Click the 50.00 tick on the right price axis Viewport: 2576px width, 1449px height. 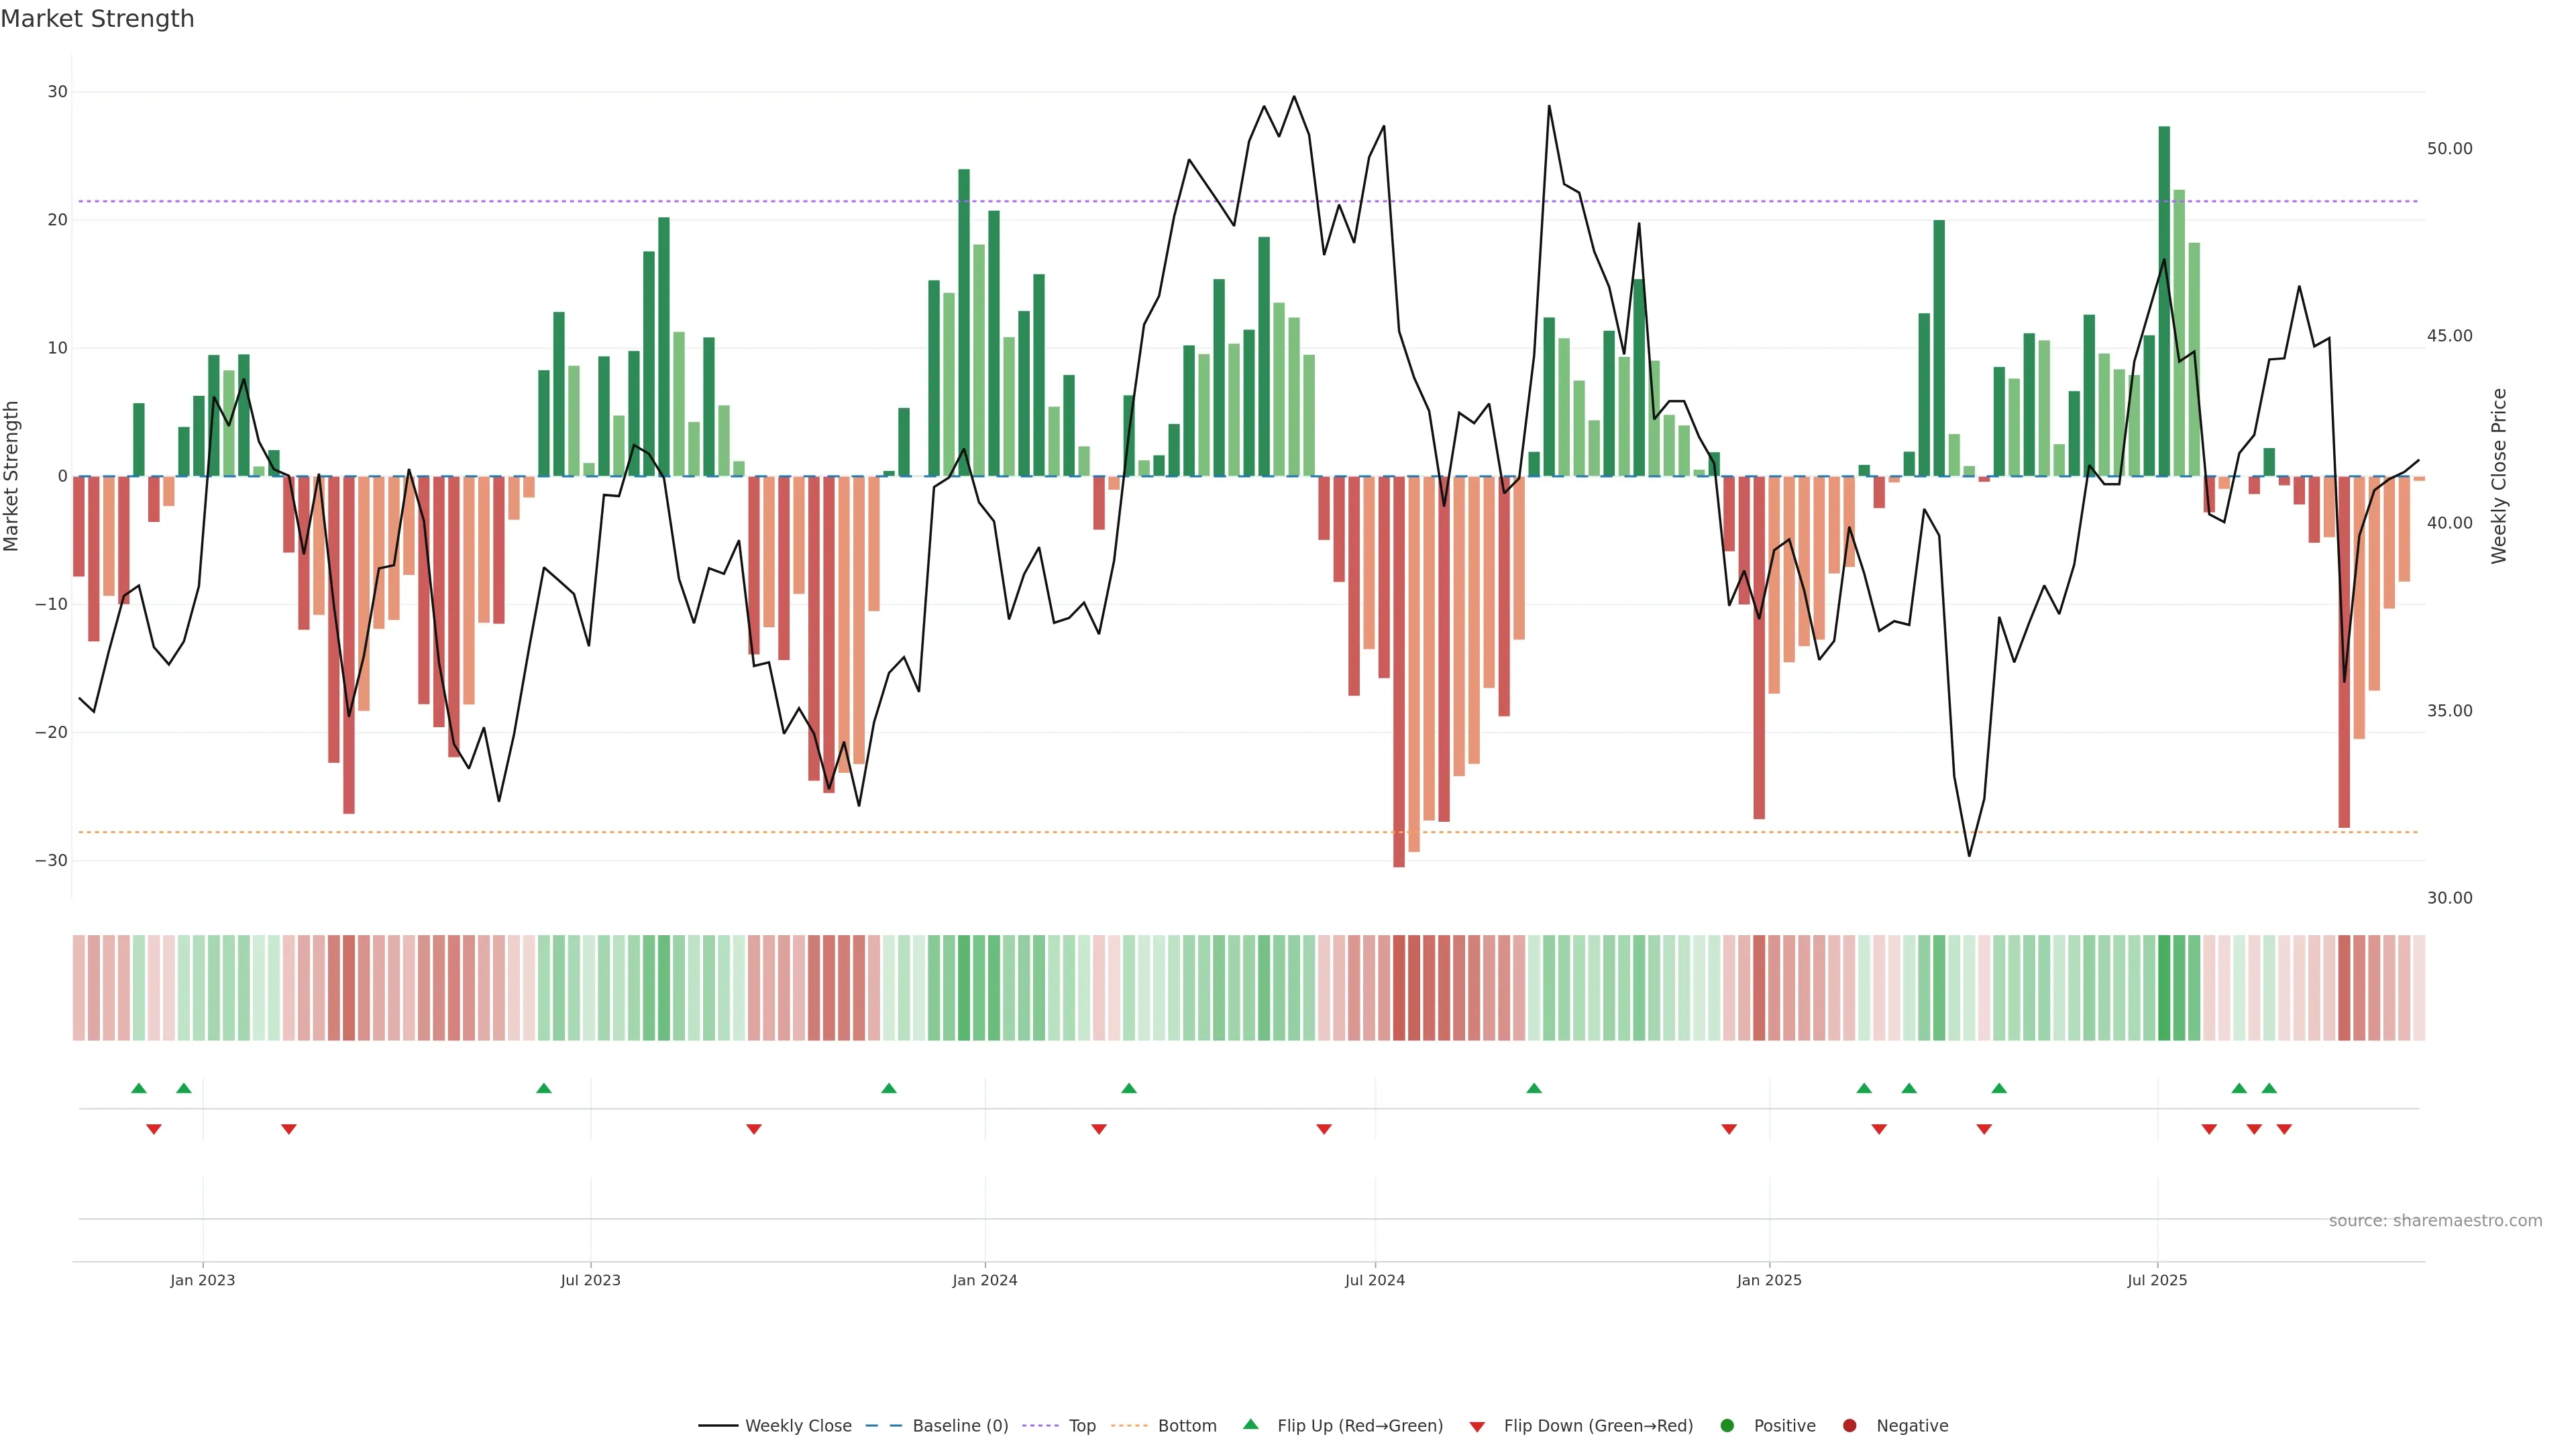(2449, 149)
